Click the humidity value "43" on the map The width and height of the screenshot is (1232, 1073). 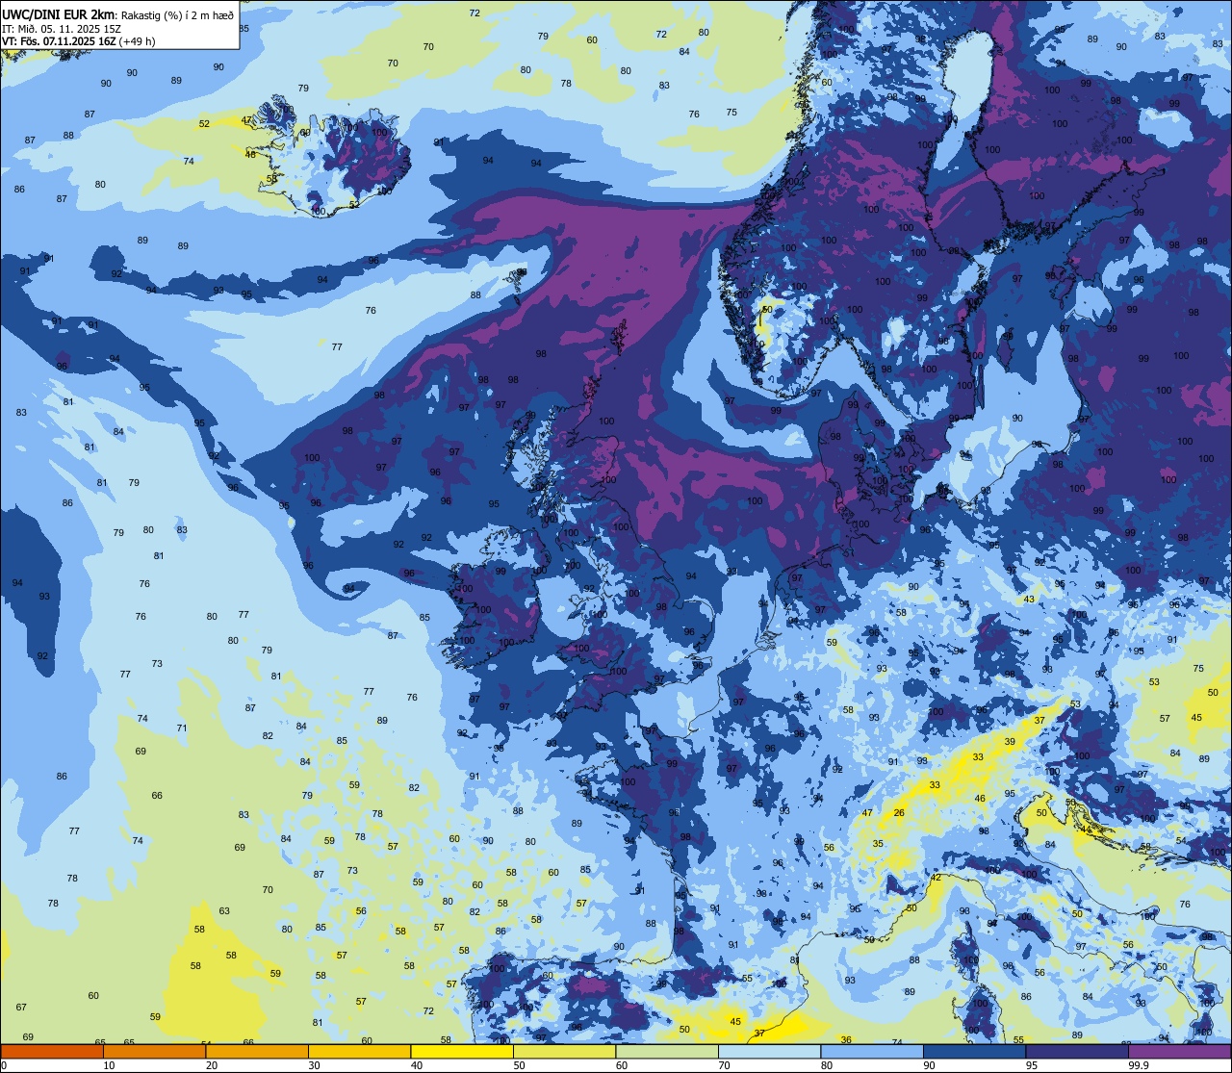pos(1029,600)
